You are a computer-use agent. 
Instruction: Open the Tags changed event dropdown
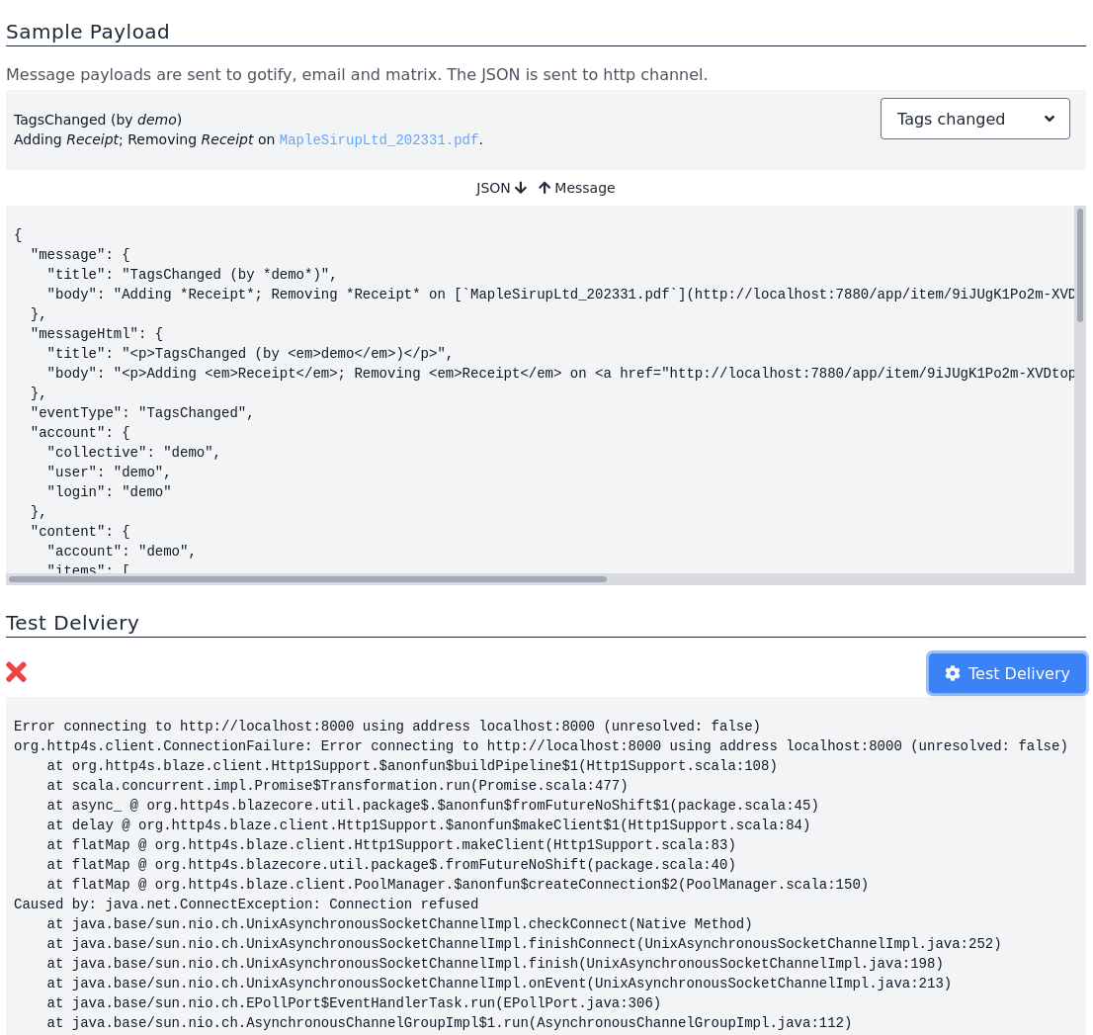(973, 119)
